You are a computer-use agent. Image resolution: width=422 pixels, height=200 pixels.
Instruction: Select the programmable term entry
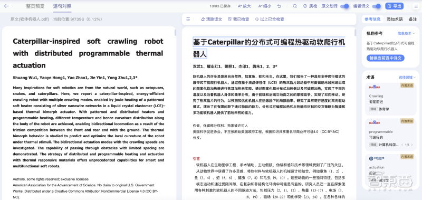click(390, 135)
